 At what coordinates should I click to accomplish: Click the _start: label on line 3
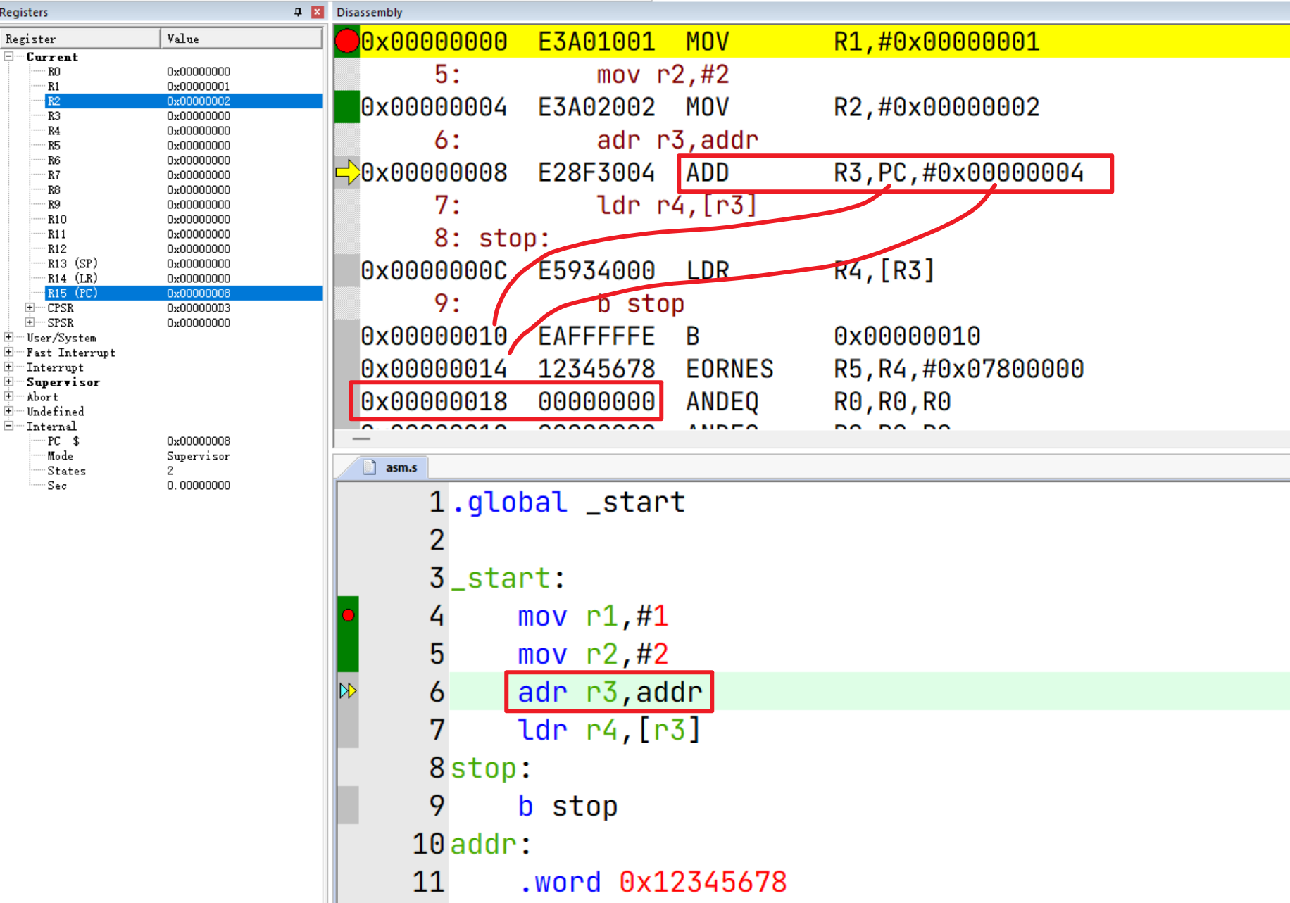508,578
